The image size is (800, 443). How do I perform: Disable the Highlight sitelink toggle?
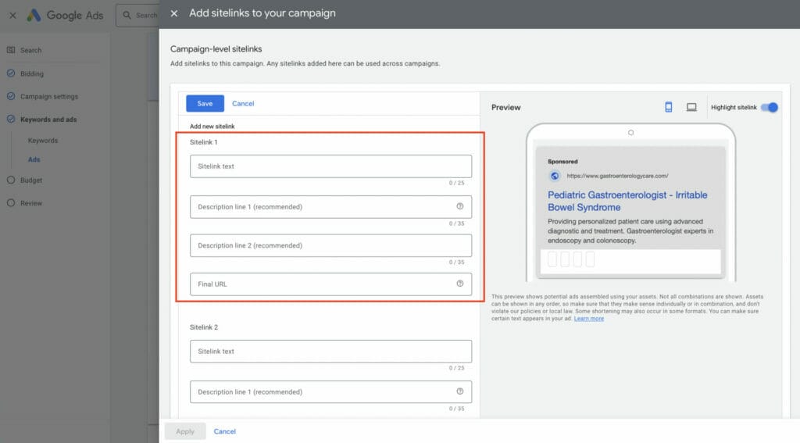pyautogui.click(x=769, y=107)
